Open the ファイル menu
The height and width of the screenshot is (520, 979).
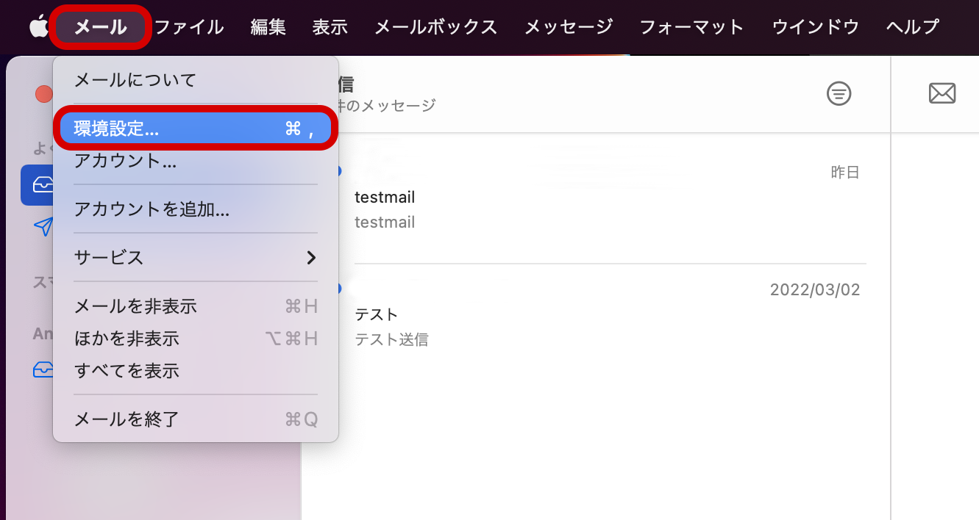coord(189,27)
